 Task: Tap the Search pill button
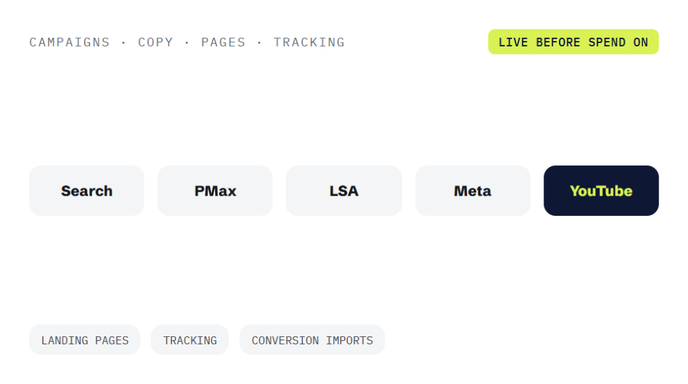[x=87, y=191]
